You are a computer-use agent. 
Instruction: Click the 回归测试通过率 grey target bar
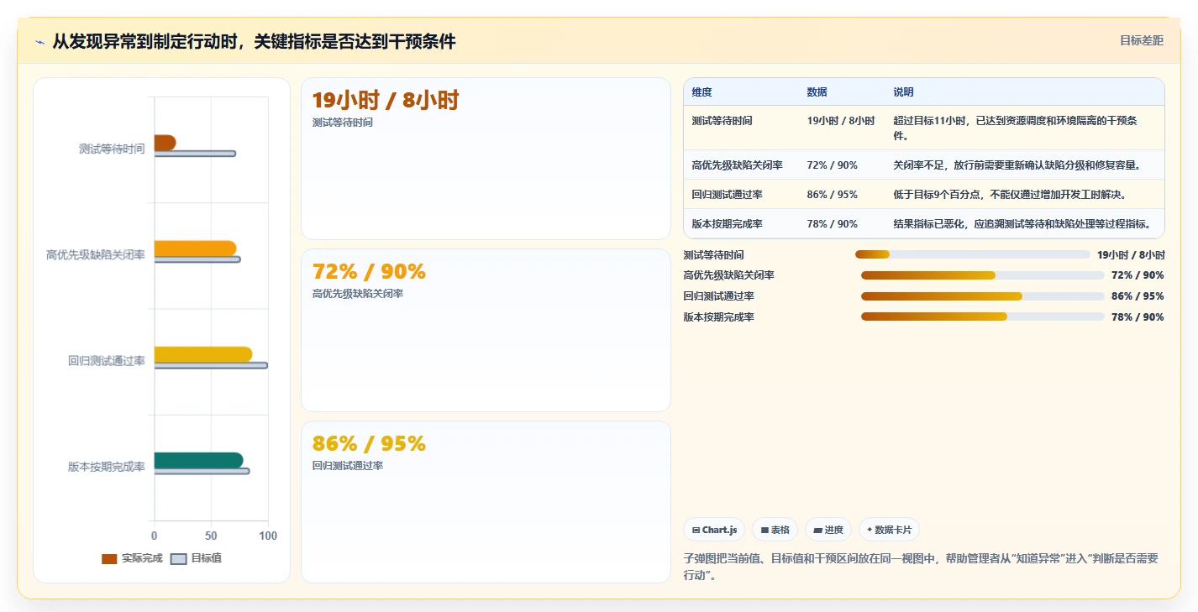pyautogui.click(x=211, y=365)
